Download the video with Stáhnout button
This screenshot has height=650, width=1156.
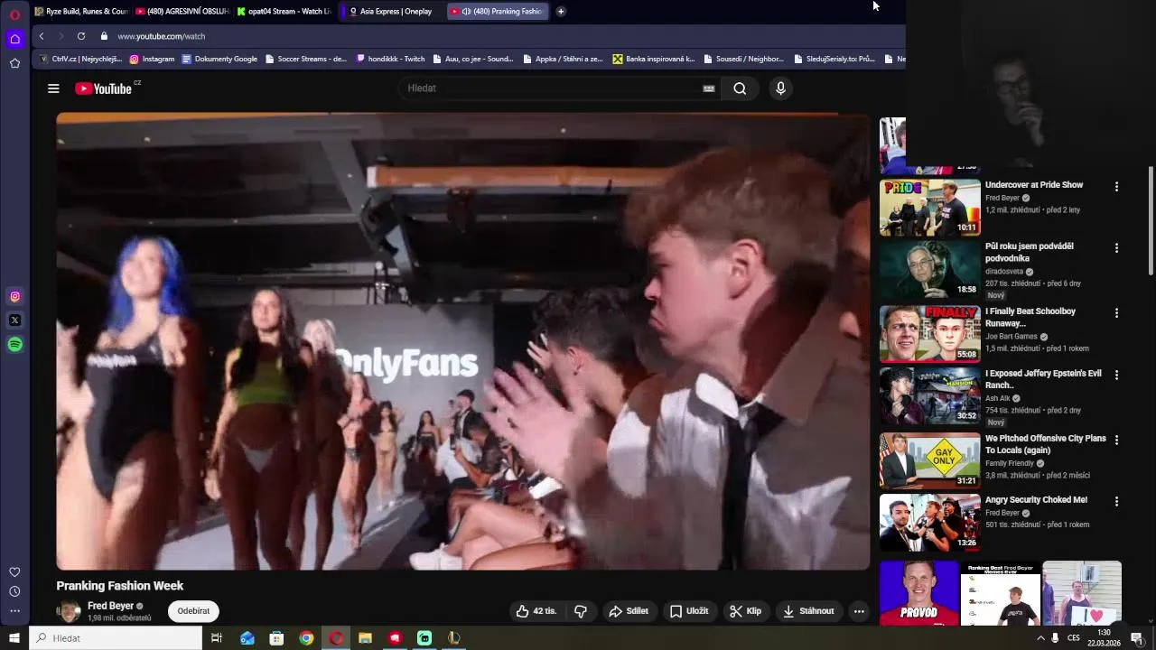coord(808,611)
